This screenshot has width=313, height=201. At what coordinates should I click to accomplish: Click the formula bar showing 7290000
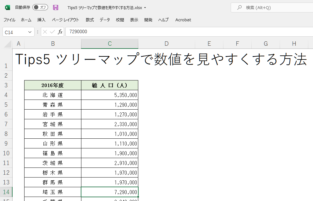click(189, 32)
